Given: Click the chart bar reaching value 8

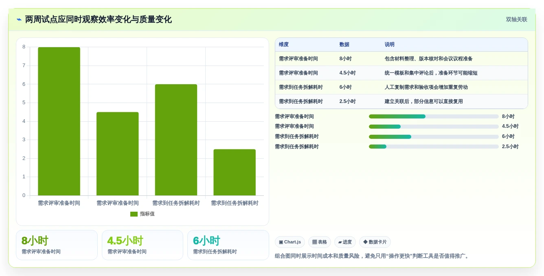Looking at the screenshot, I should (x=59, y=121).
